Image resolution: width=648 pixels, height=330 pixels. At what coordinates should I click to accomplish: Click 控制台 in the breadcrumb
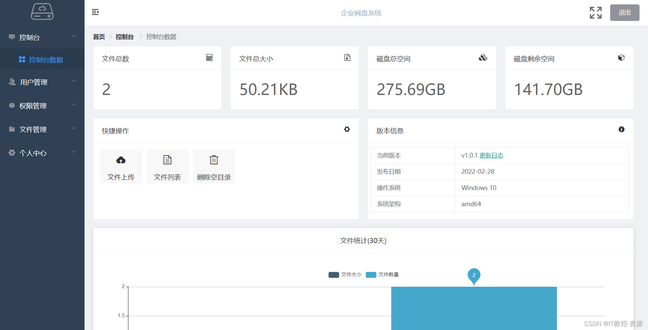(x=125, y=37)
